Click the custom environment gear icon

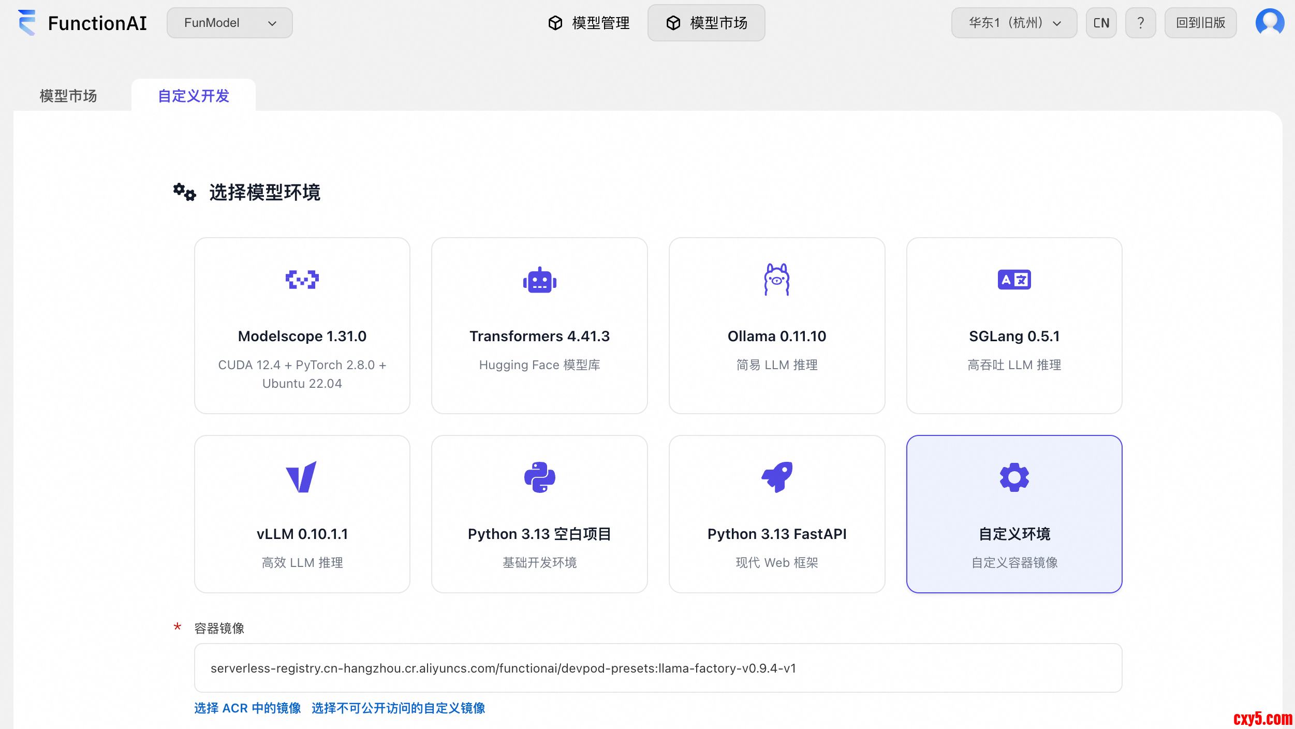[x=1014, y=477]
